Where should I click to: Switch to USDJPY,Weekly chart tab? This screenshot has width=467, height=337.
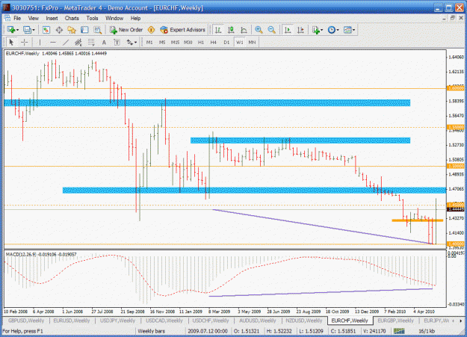coord(117,321)
